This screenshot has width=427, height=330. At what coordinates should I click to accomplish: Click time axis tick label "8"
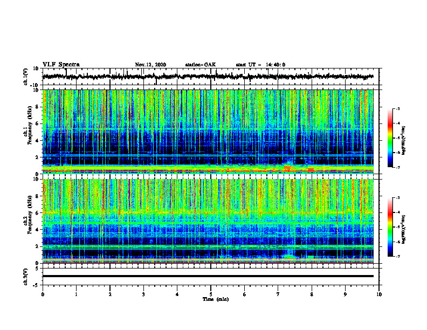312,294
